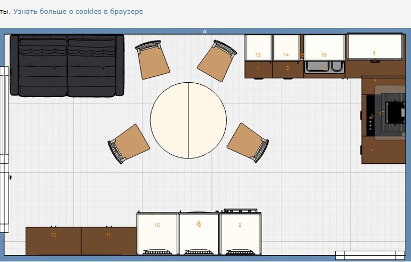This screenshot has height=262, width=411.
Task: Select wall cabinet number 14
Action: [287, 48]
